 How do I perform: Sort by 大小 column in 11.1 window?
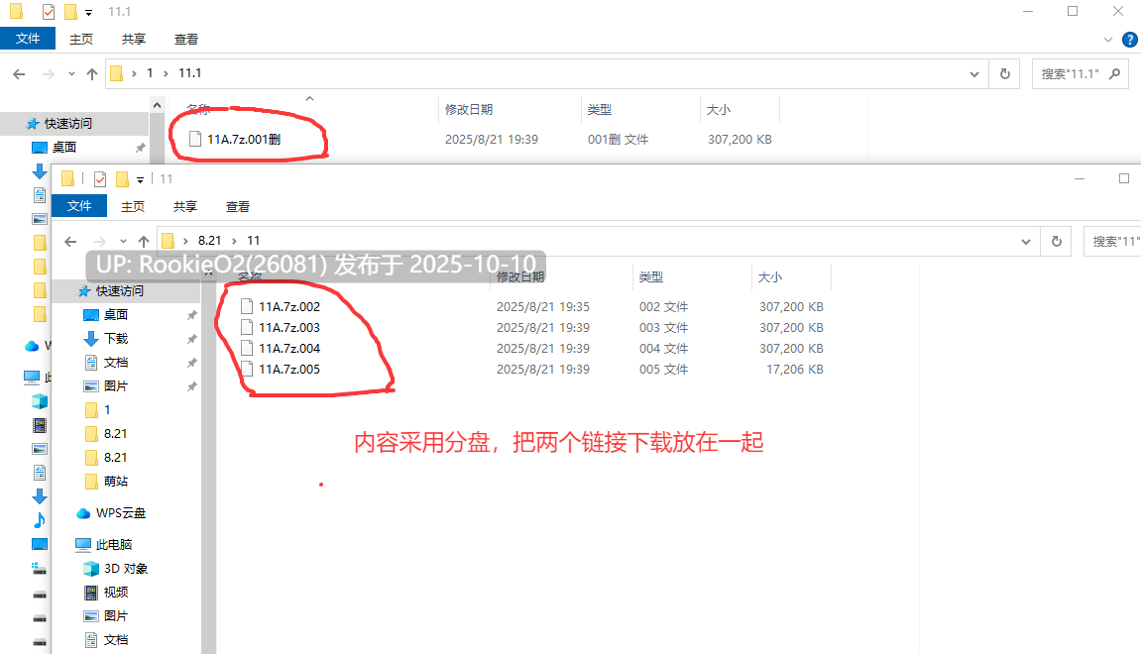[x=719, y=109]
